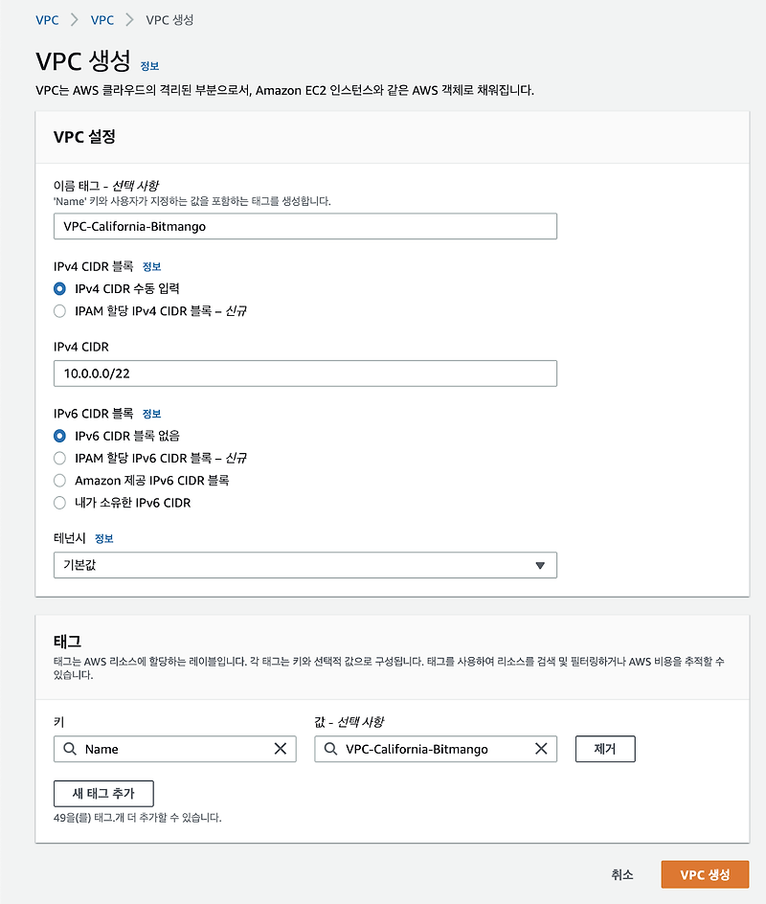Click the 취소 button
This screenshot has height=904, width=766.
coord(622,874)
